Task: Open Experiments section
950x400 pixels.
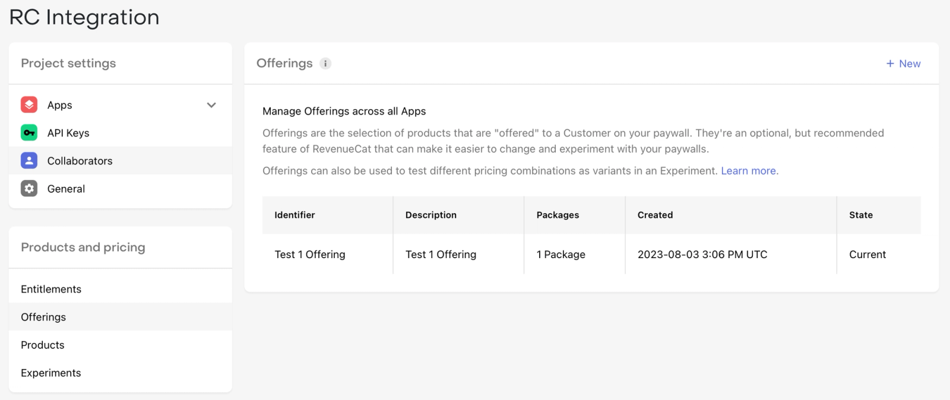Action: tap(51, 373)
